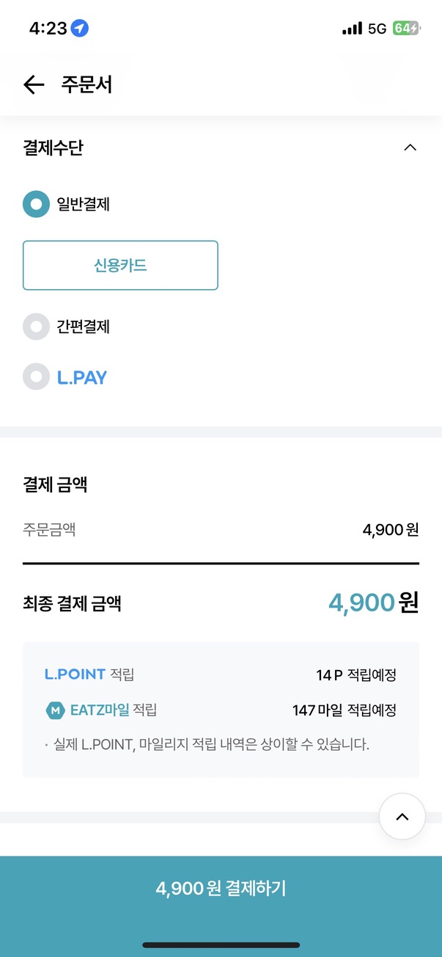442x957 pixels.
Task: Select the 간편결제 radio button
Action: pos(36,327)
